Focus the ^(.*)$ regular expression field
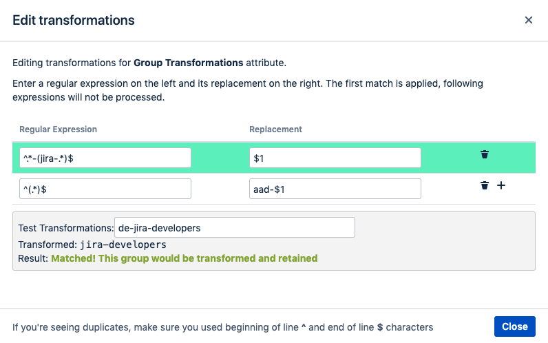 [105, 189]
